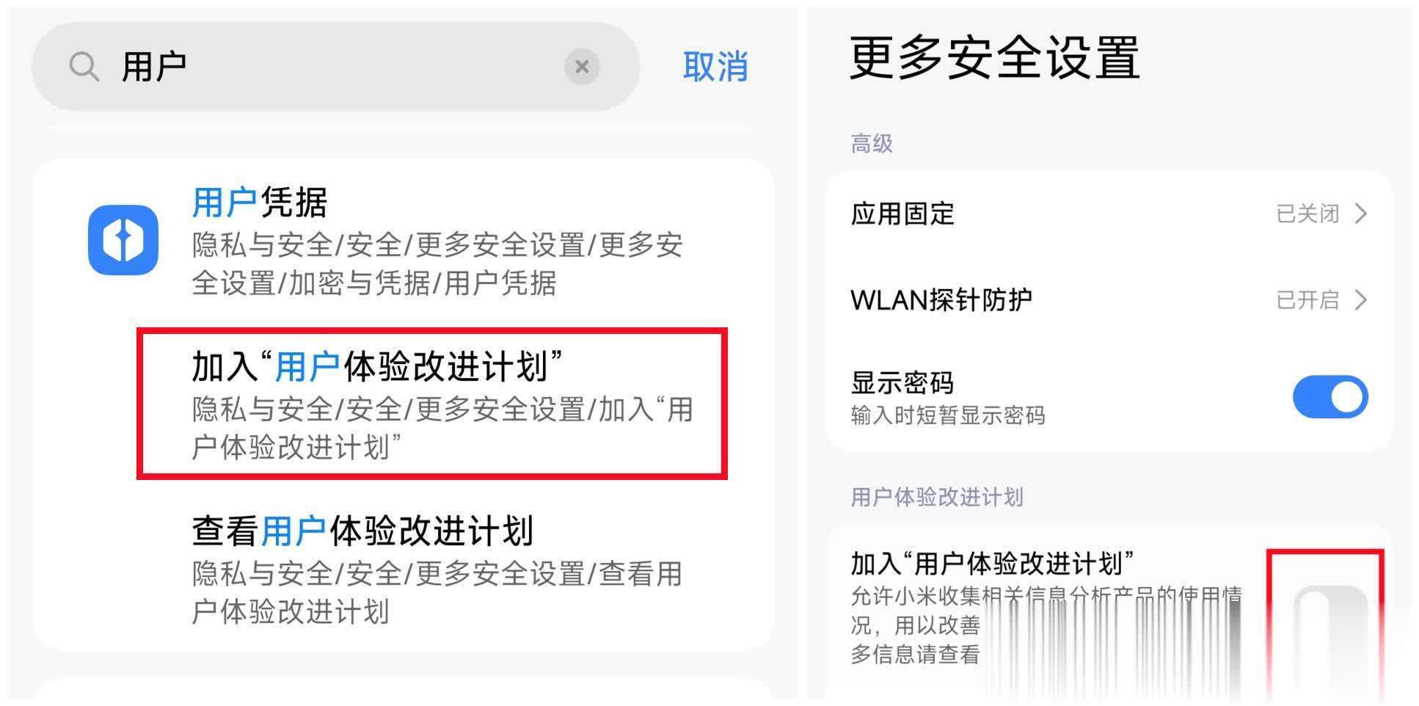
Task: Open the blue security app icon
Action: [x=123, y=240]
